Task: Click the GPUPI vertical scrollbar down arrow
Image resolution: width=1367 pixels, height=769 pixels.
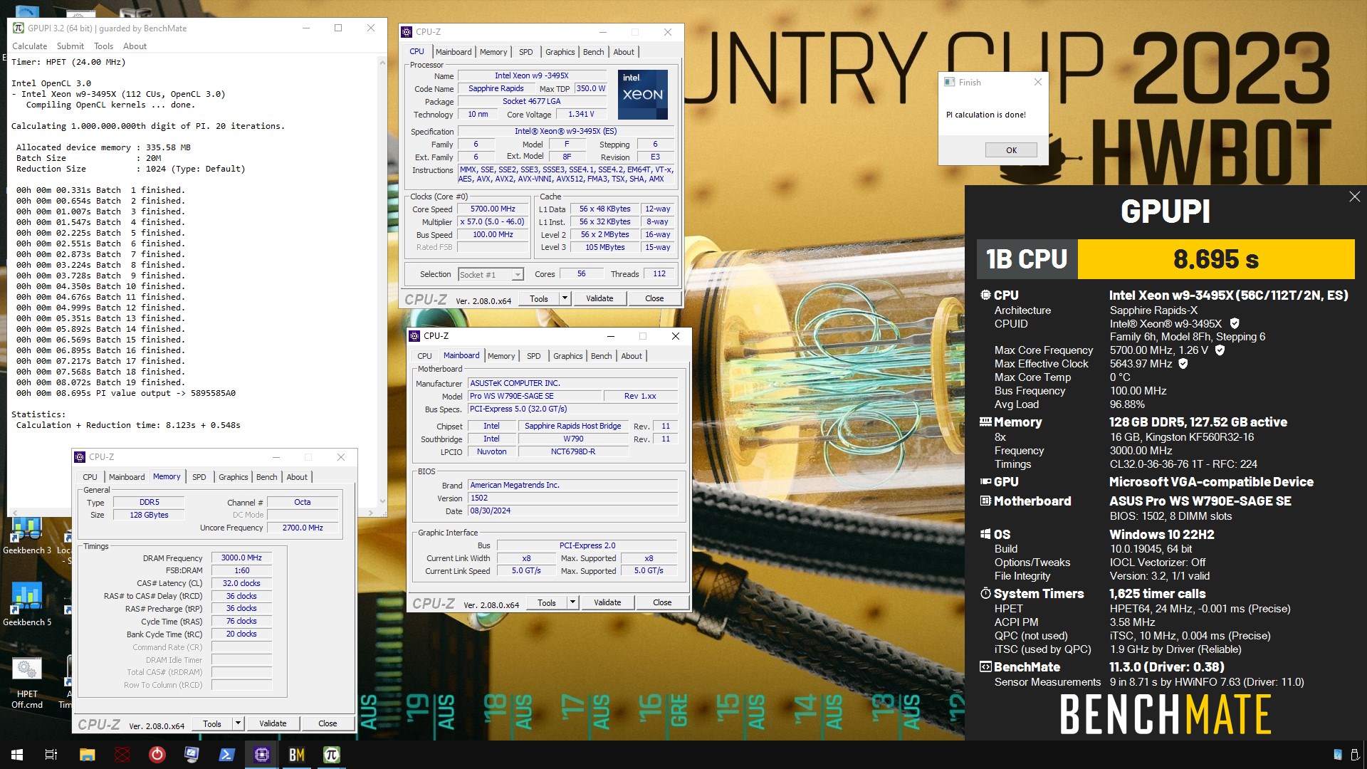Action: pos(382,501)
